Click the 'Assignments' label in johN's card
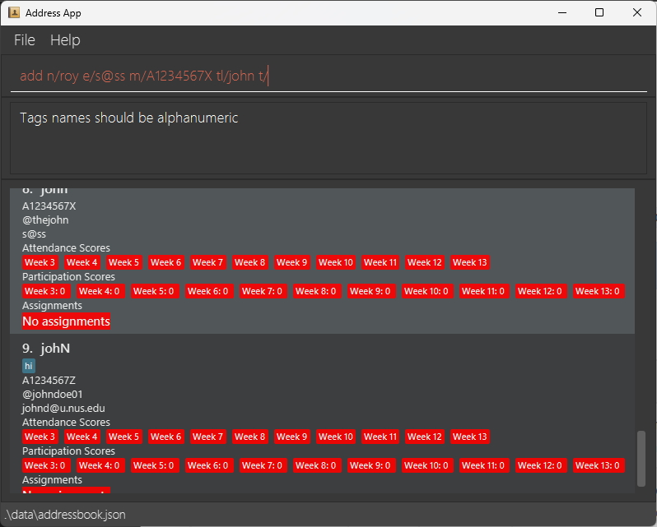 pyautogui.click(x=52, y=480)
